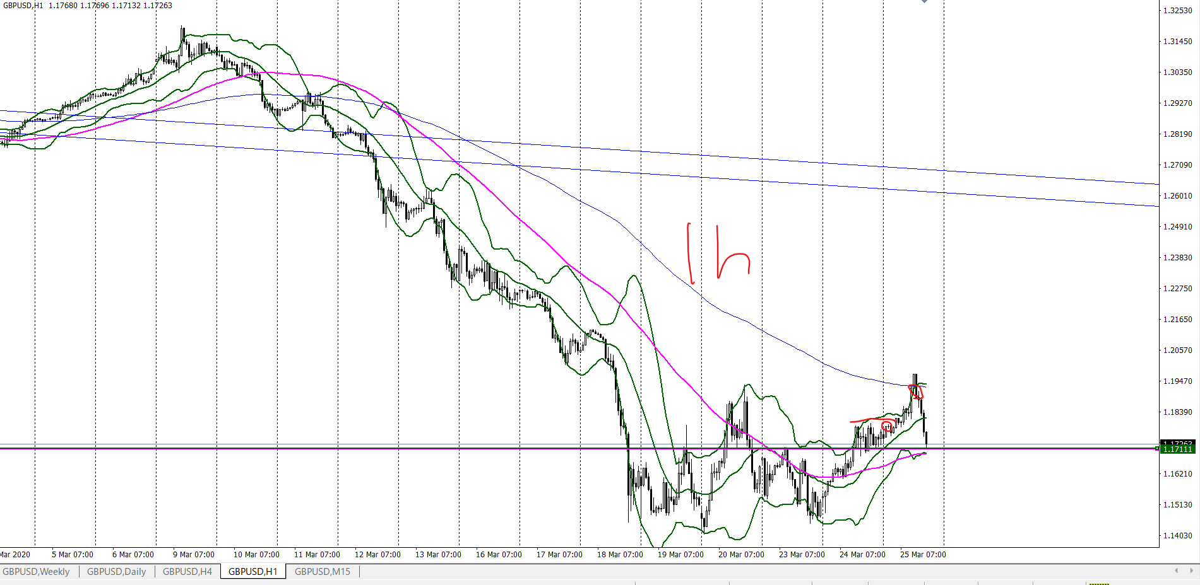Click the 23 Mar 07:00 time label
Viewport: 1200px width, 585px height.
tap(802, 555)
